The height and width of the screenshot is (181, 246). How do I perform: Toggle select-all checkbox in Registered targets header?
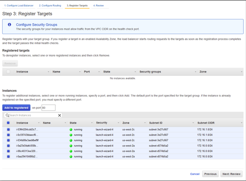pos(8,72)
